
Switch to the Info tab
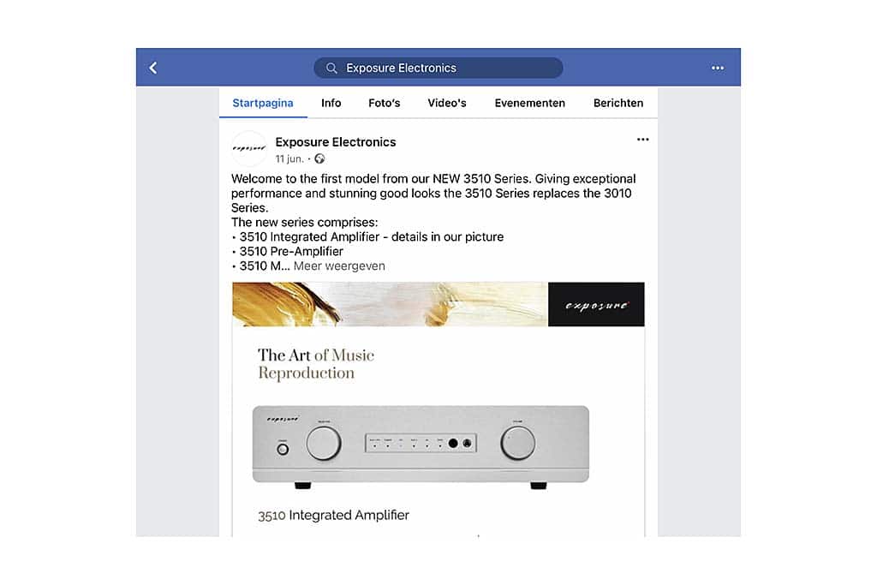point(331,103)
